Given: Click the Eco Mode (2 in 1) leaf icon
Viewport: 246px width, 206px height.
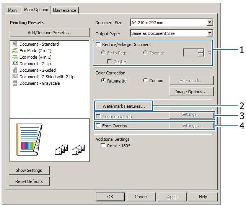Looking at the screenshot, I should tap(15, 51).
